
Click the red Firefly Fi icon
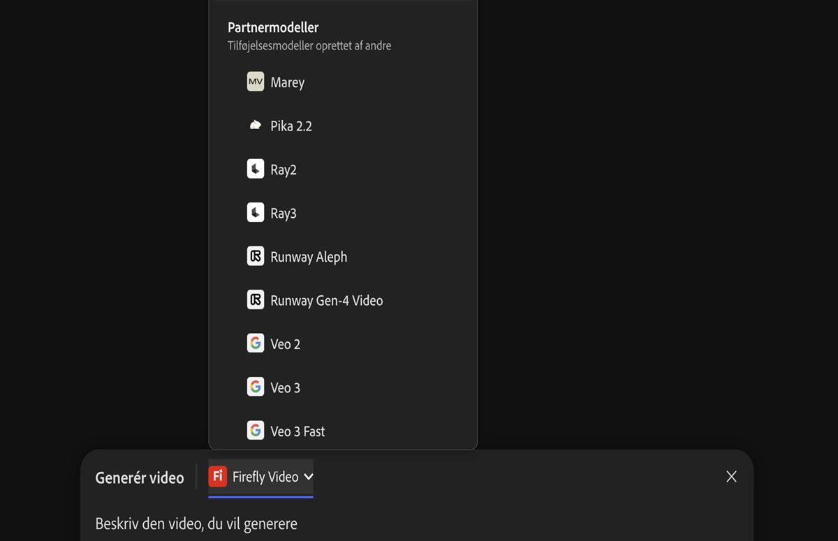[218, 477]
